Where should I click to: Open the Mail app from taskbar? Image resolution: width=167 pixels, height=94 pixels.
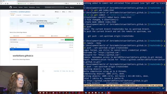pos(44,93)
